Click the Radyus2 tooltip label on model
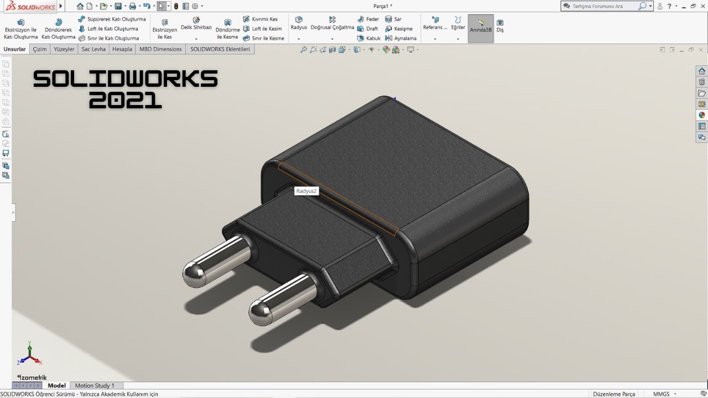 click(x=306, y=191)
